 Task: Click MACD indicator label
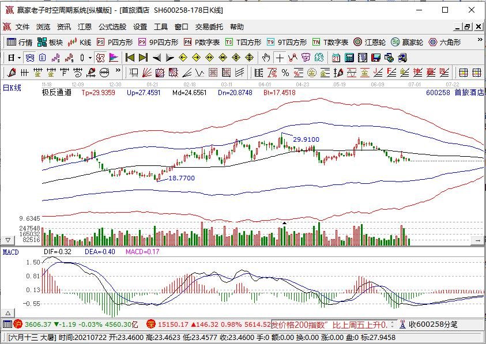10,252
